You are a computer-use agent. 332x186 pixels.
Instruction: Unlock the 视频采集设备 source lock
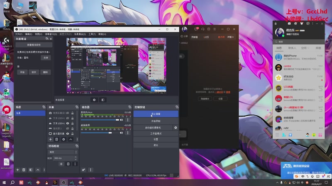tap(72, 113)
